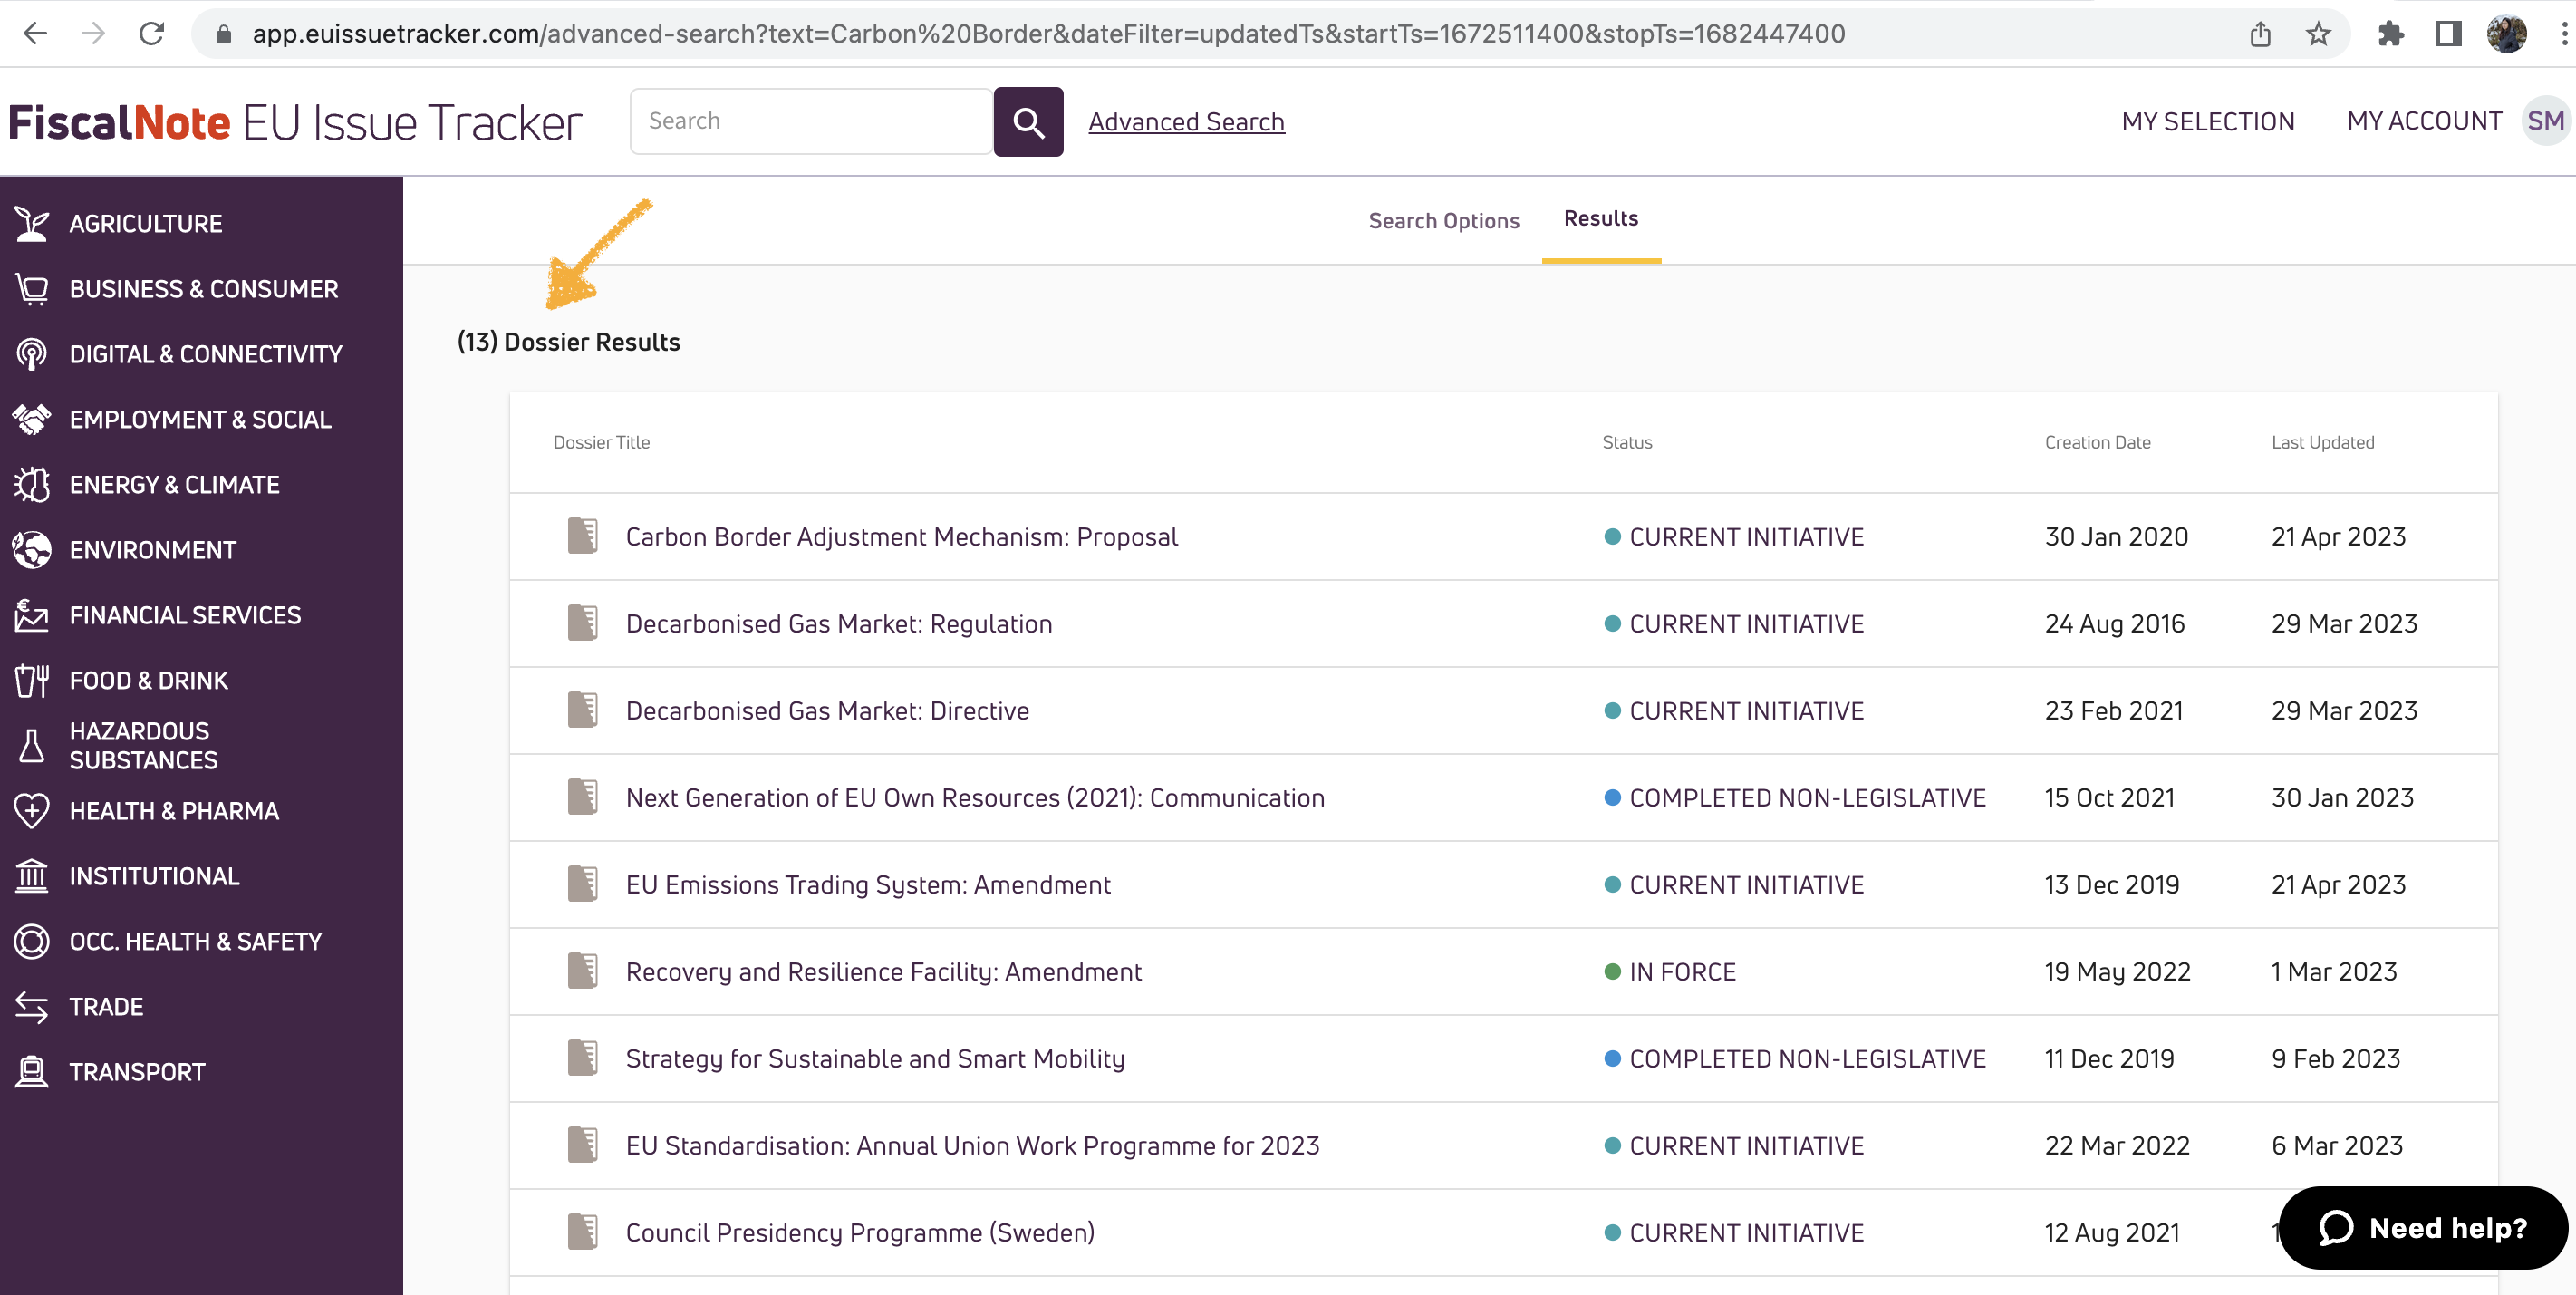Open the browser extensions puzzle icon
2576x1295 pixels.
pos(2391,34)
